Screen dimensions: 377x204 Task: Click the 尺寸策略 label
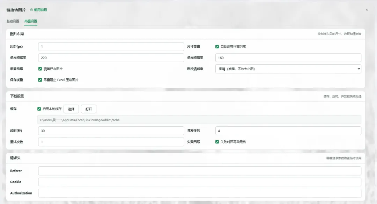[193, 47]
